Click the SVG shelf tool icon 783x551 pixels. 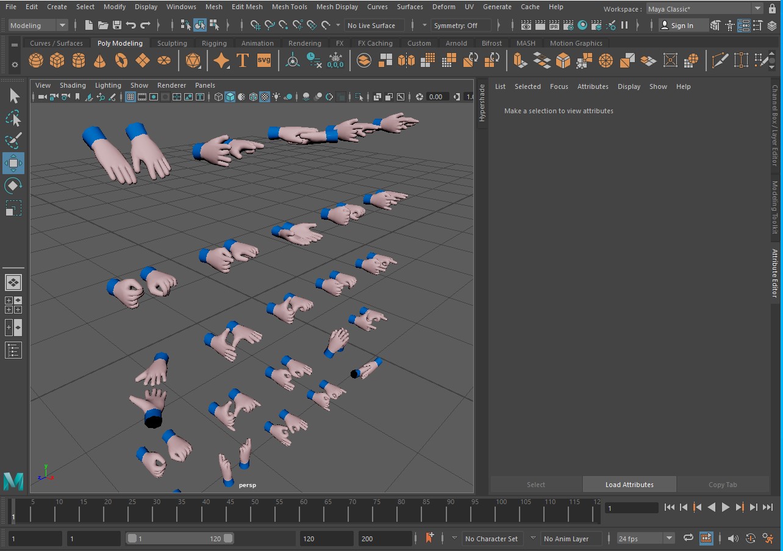(x=264, y=61)
